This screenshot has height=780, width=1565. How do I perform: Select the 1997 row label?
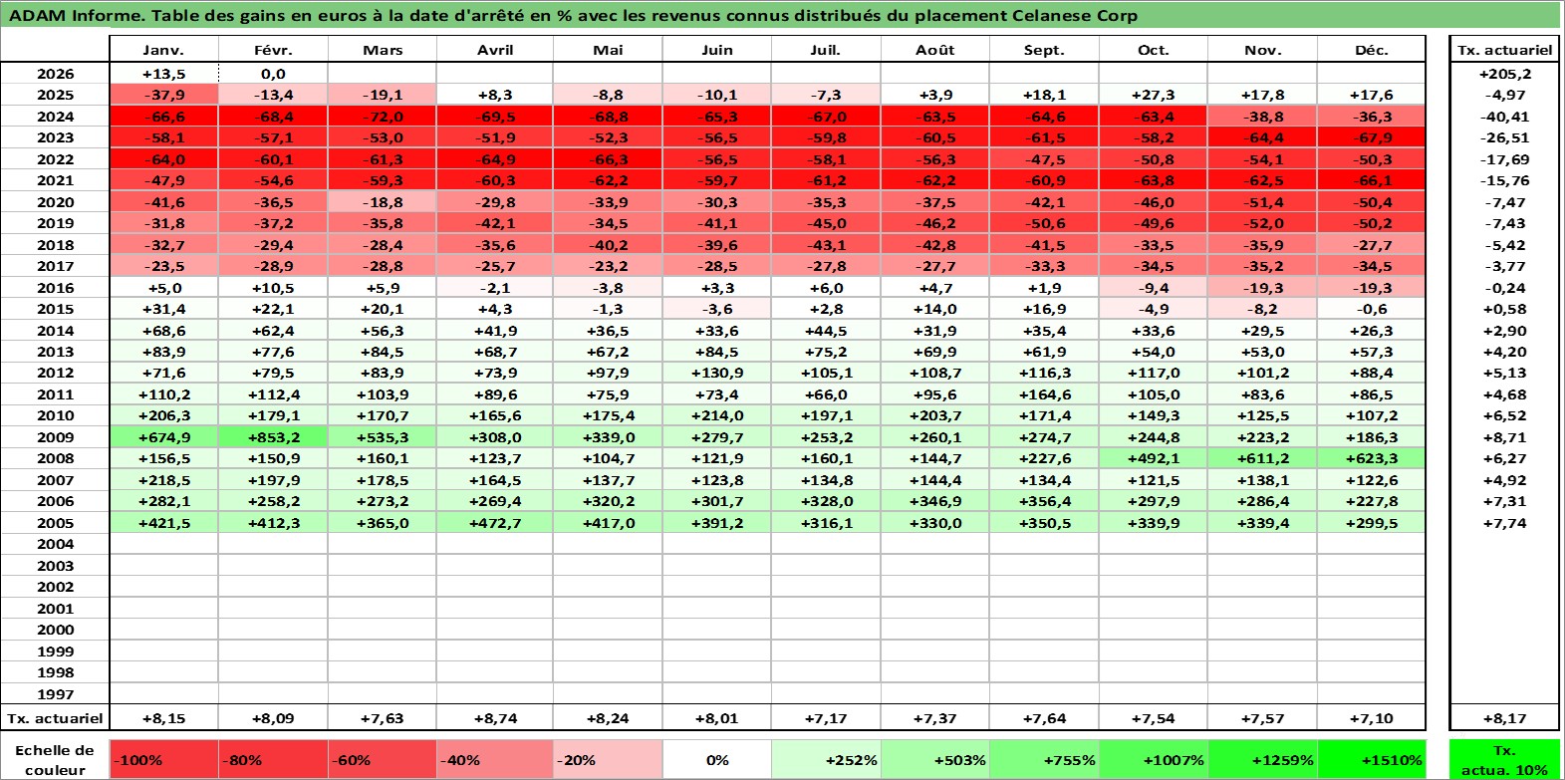click(55, 694)
